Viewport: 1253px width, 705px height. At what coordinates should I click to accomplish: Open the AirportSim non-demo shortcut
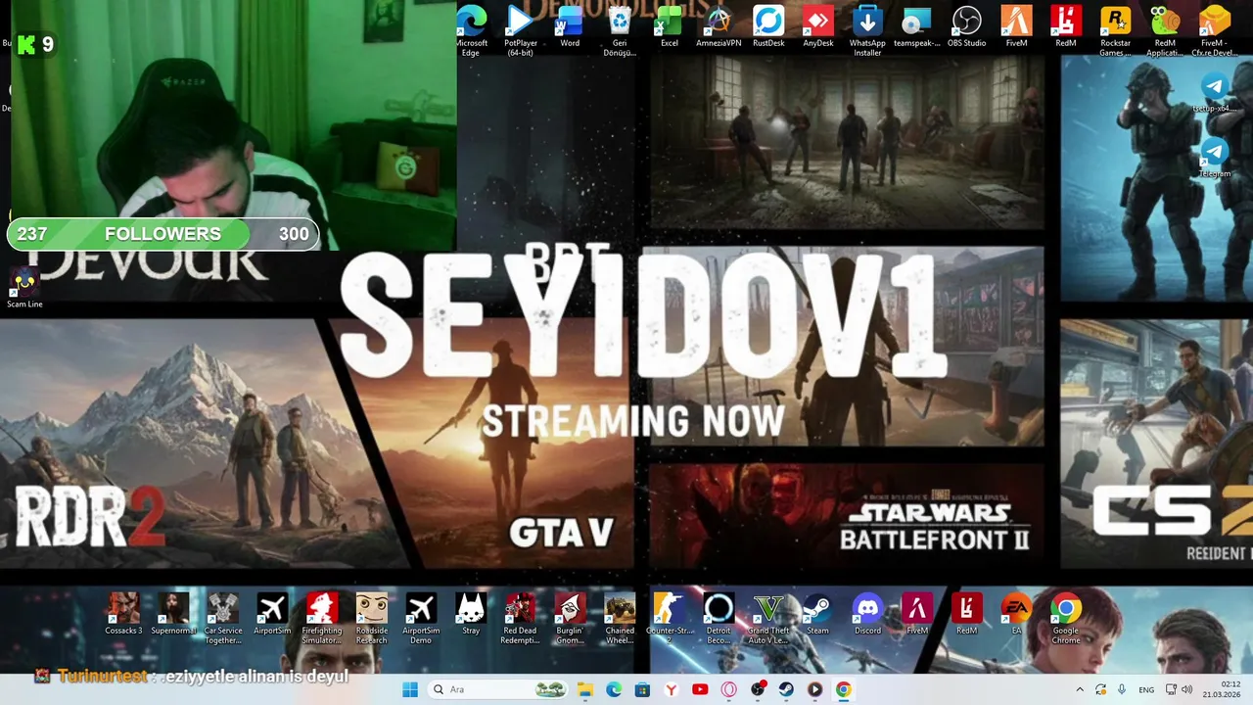272,614
